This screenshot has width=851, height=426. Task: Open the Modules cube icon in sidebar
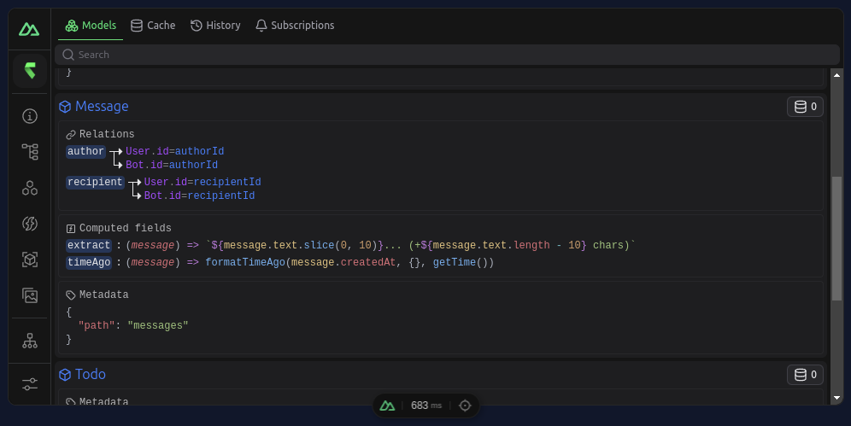30,260
